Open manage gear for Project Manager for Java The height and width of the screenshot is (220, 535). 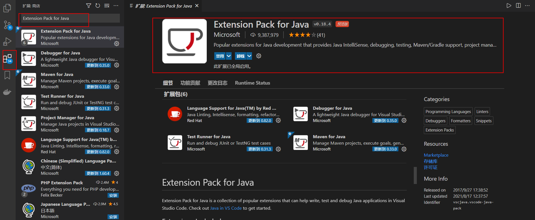(116, 130)
